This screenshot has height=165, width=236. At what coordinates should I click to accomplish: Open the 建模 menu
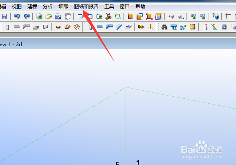coord(32,7)
